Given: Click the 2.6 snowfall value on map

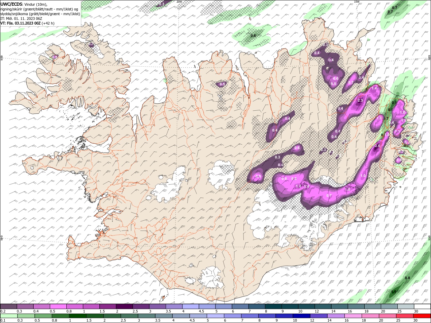Looking at the screenshot, I should coord(377,146).
